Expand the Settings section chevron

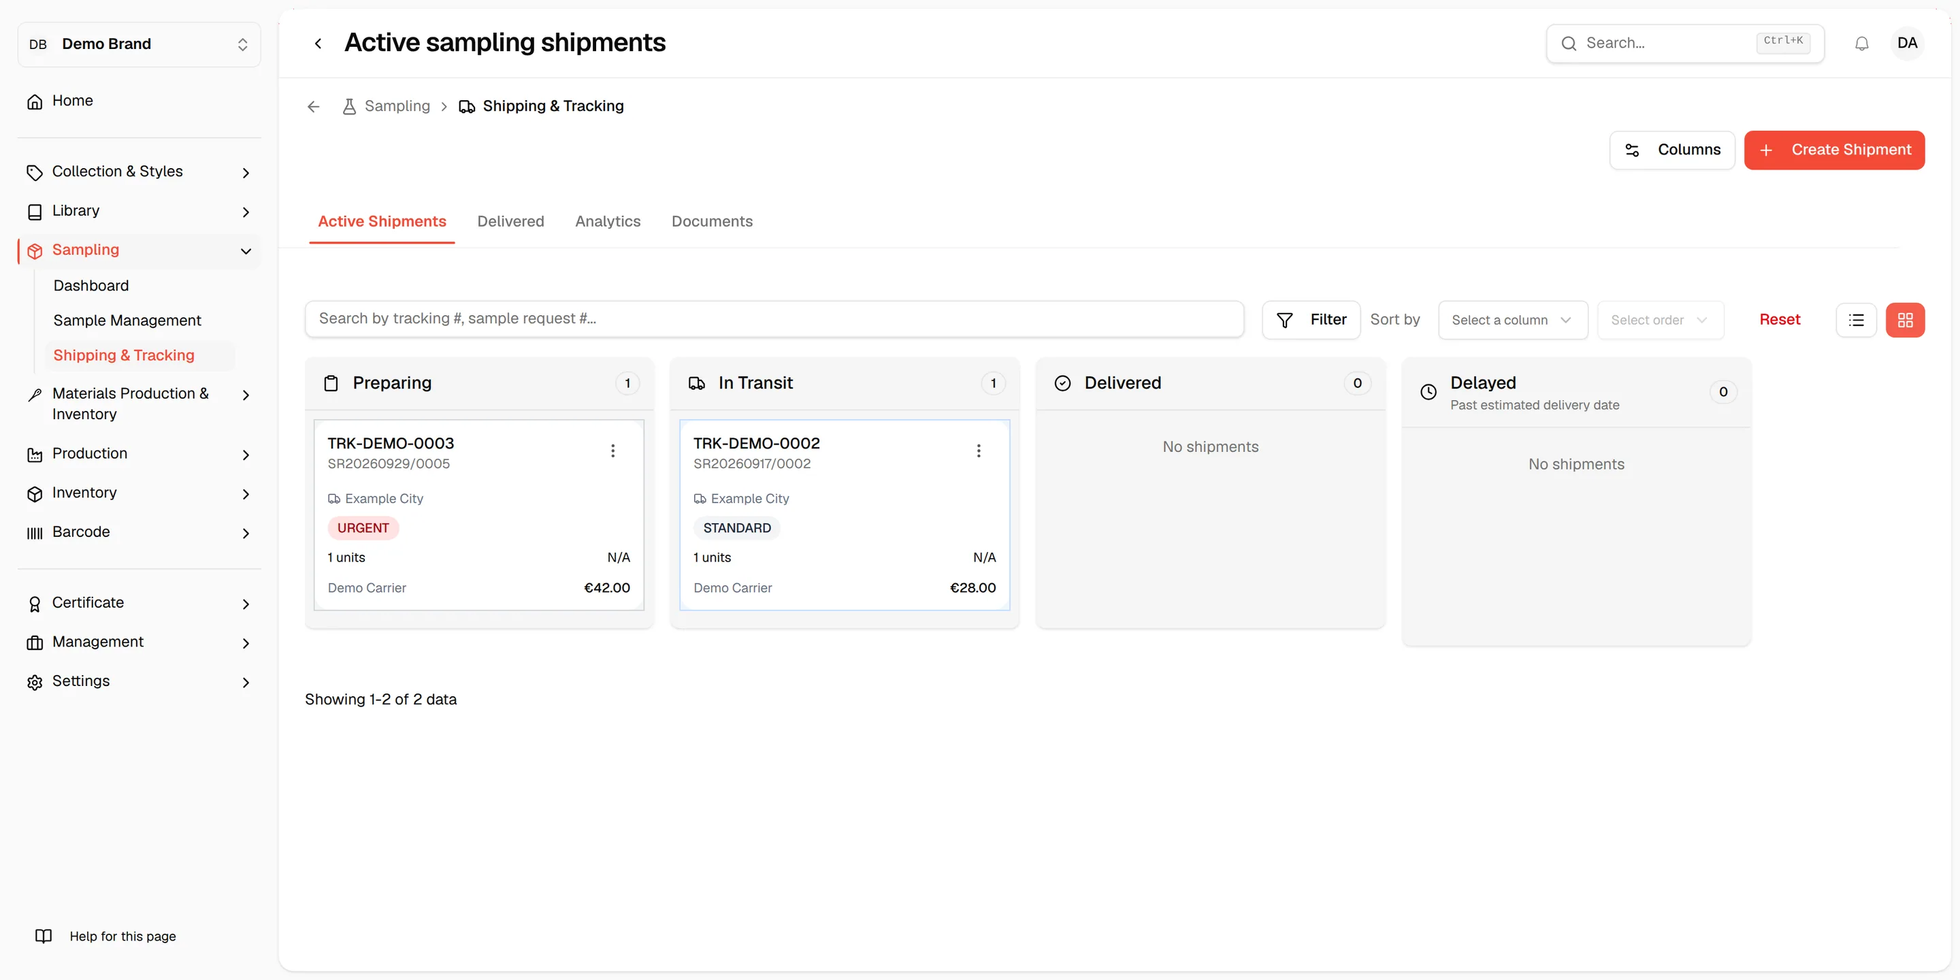tap(246, 683)
